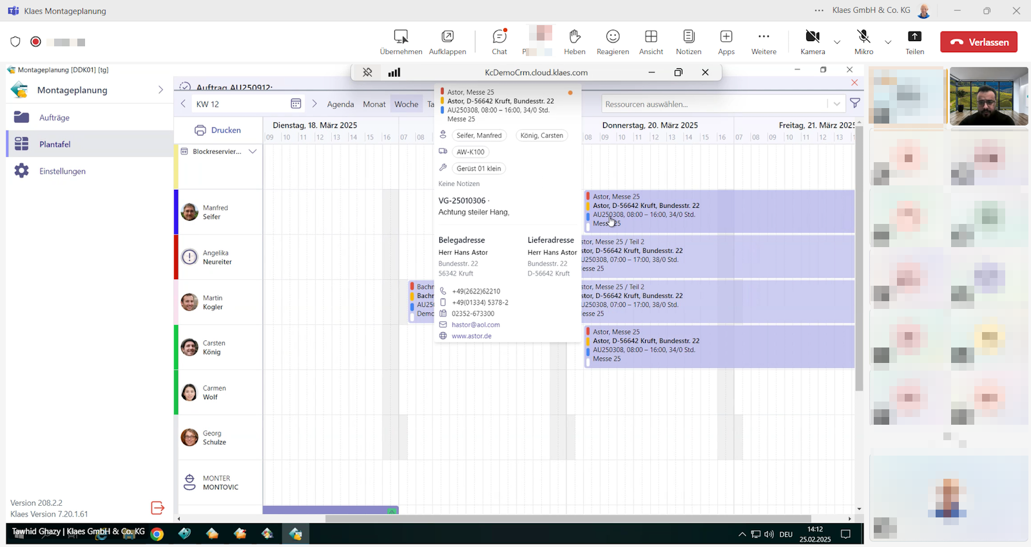Click the shield privacy icon

tap(15, 42)
